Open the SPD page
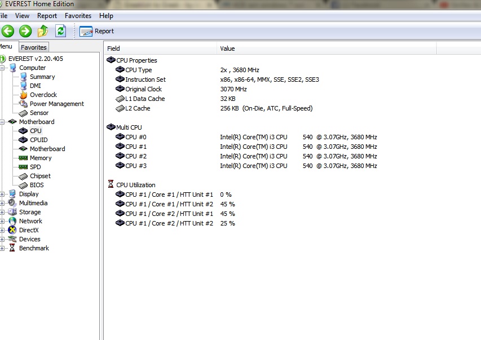Viewport: 481px width, 340px height. [x=36, y=167]
